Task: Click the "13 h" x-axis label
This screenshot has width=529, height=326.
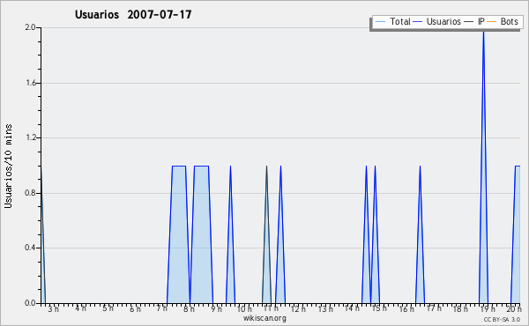Action: pos(325,308)
